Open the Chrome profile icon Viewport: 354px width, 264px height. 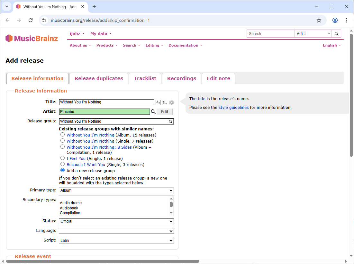click(x=335, y=20)
